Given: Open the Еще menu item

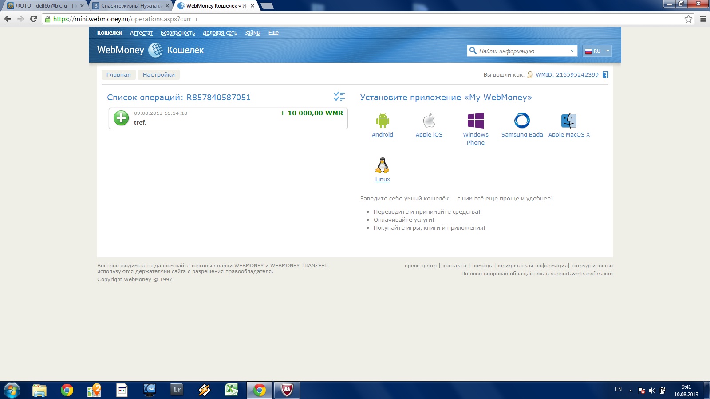Looking at the screenshot, I should pos(273,33).
